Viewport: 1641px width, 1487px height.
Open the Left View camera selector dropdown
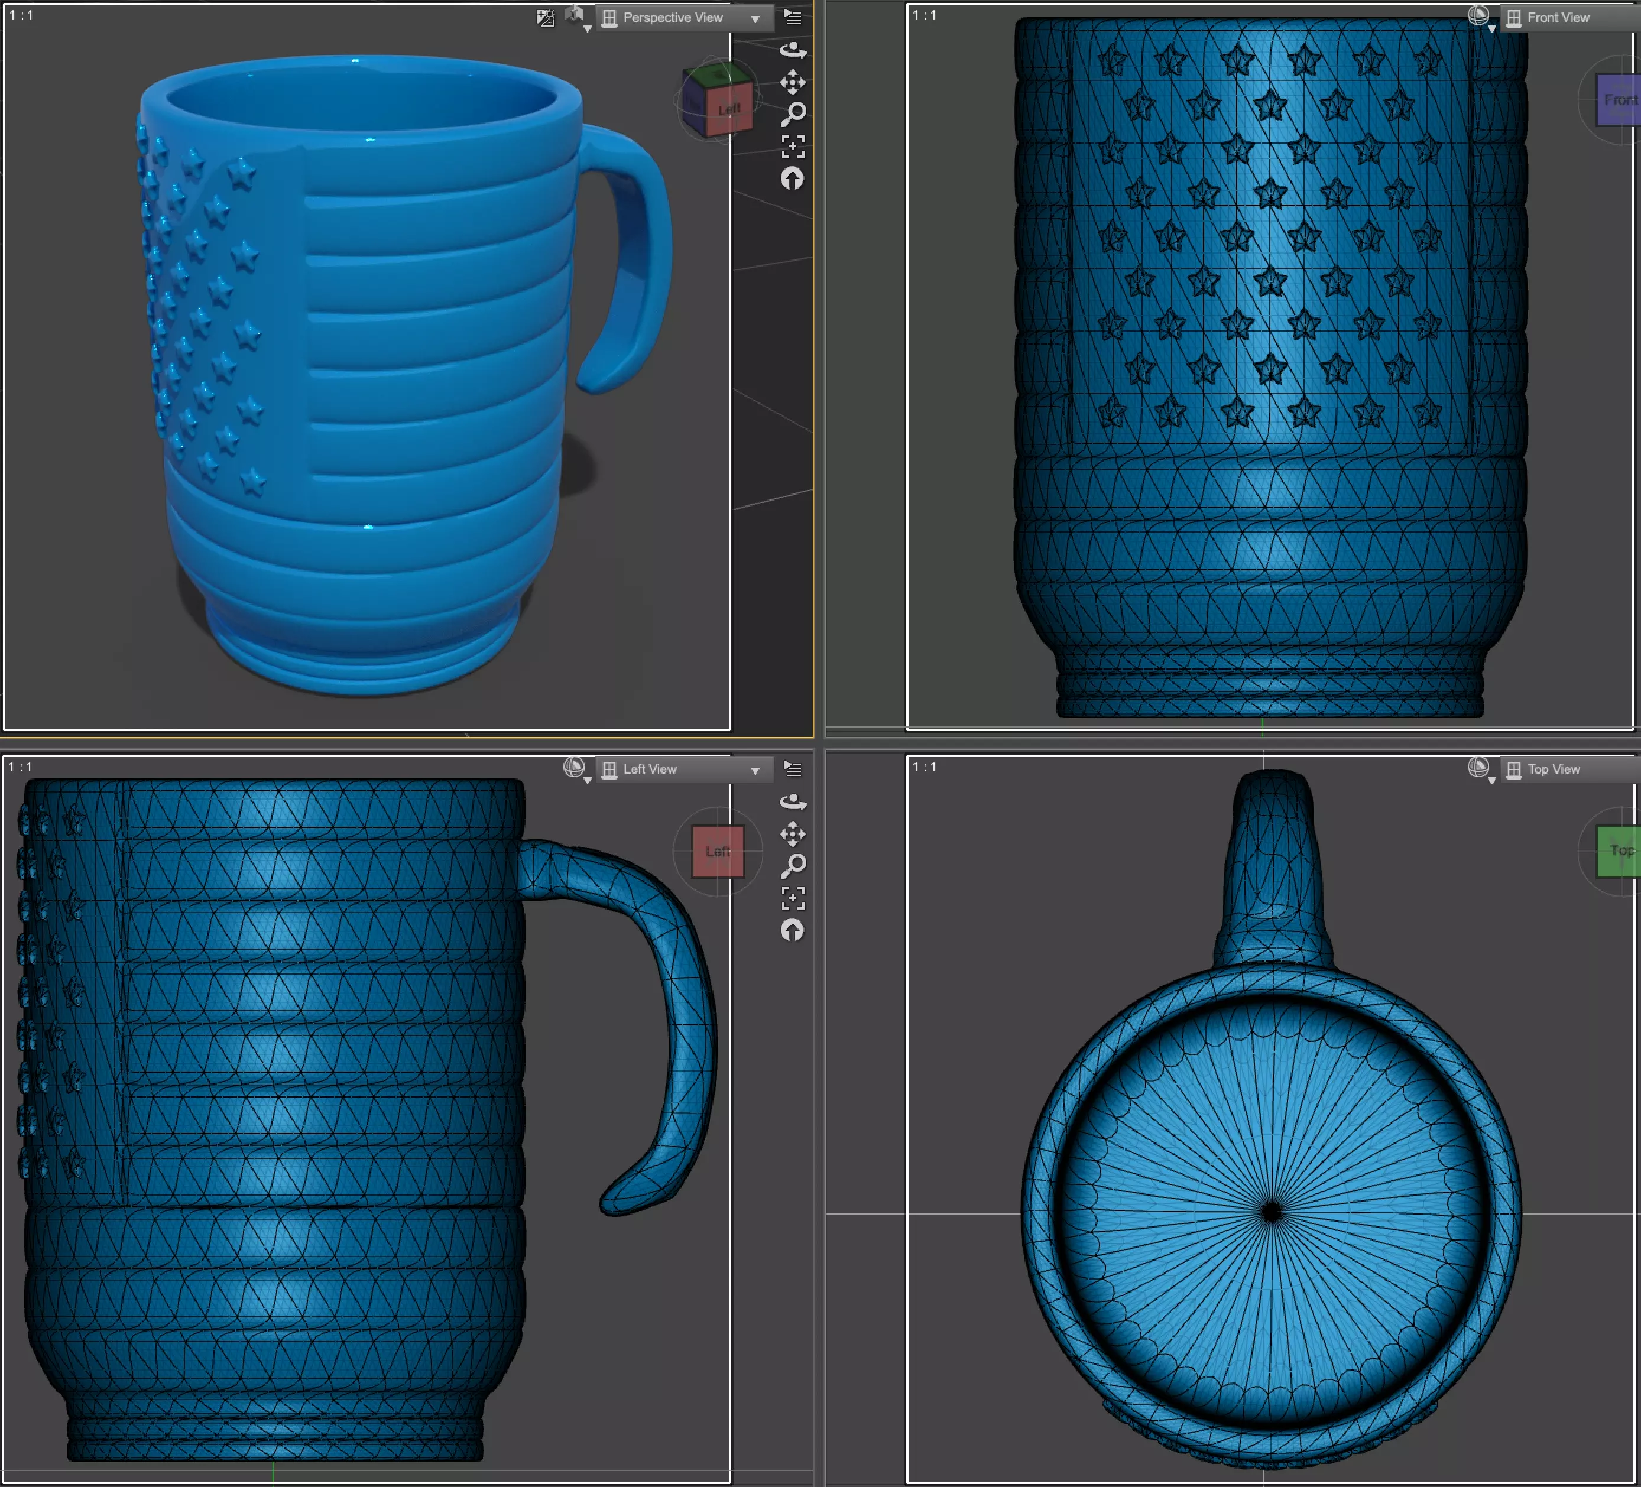click(x=684, y=769)
